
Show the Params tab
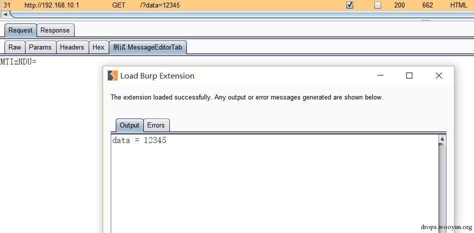click(x=41, y=47)
